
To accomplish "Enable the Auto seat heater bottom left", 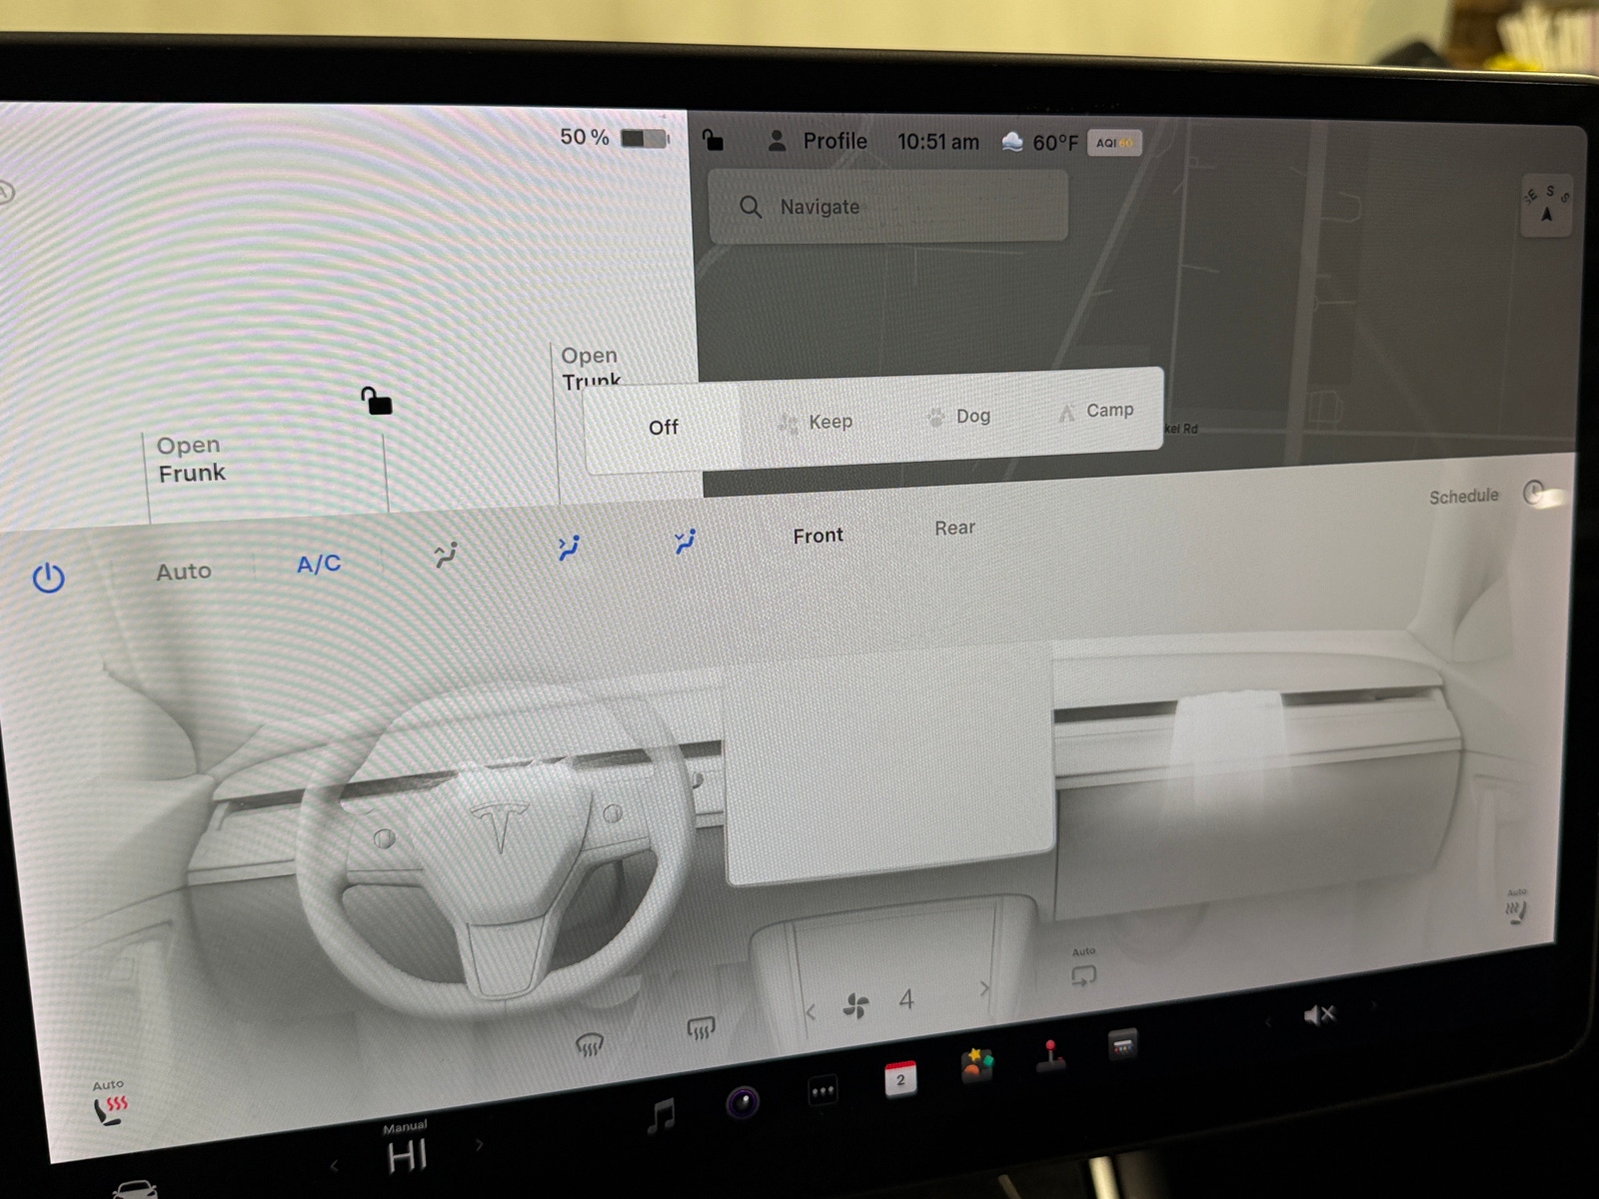I will tap(108, 1099).
